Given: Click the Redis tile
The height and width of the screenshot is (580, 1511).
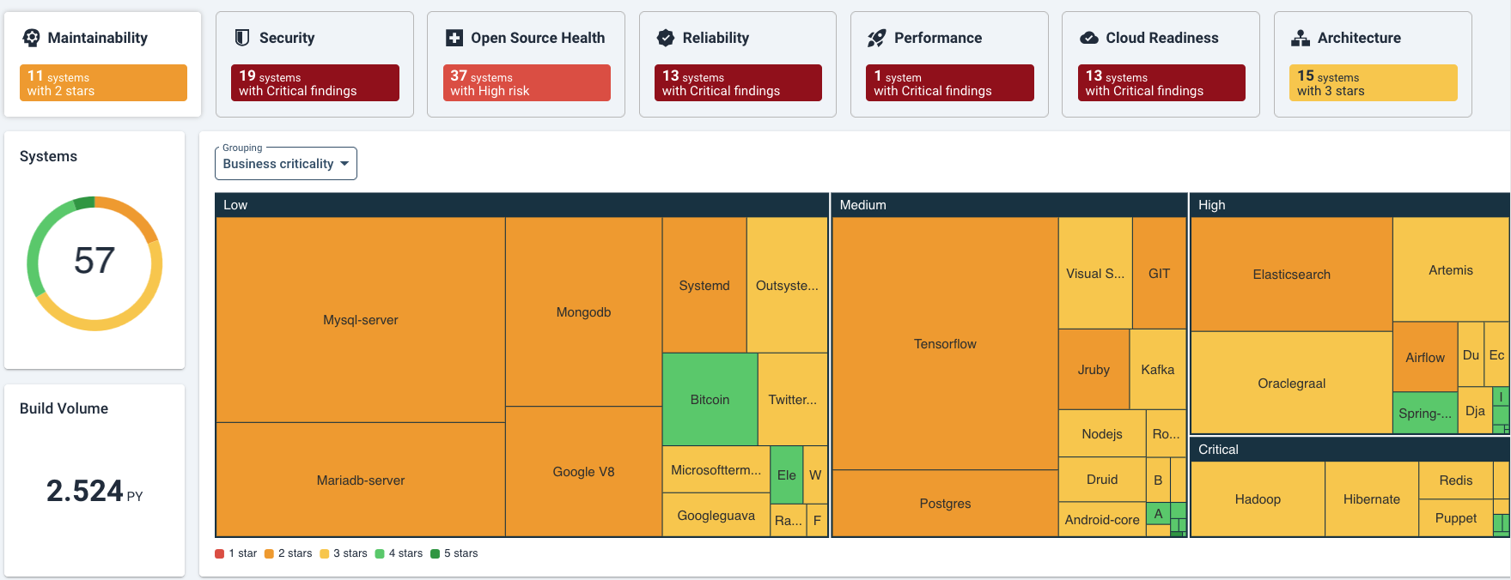Looking at the screenshot, I should coord(1456,480).
